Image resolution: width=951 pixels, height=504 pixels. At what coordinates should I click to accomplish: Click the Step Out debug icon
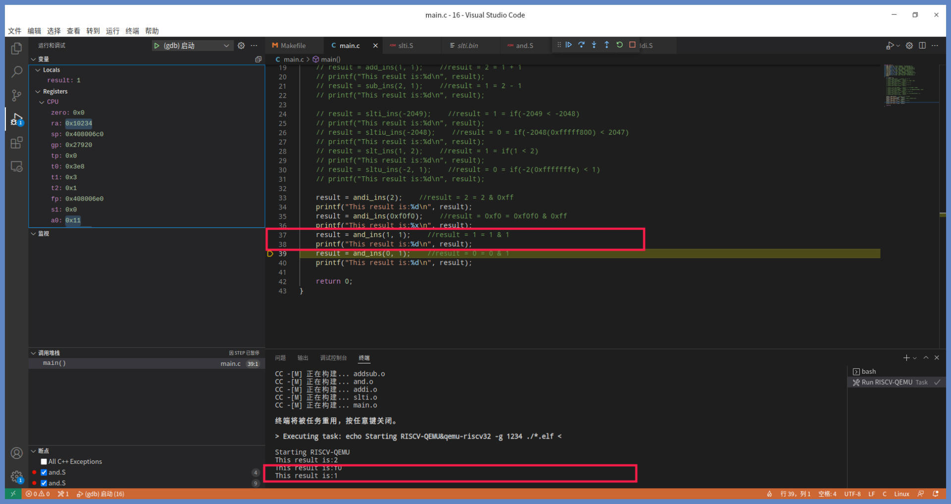tap(607, 45)
